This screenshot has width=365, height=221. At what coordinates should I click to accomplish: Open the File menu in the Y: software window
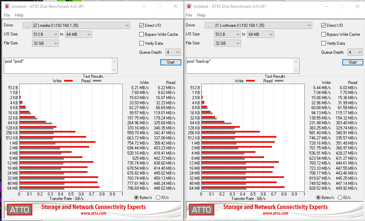(x=189, y=15)
